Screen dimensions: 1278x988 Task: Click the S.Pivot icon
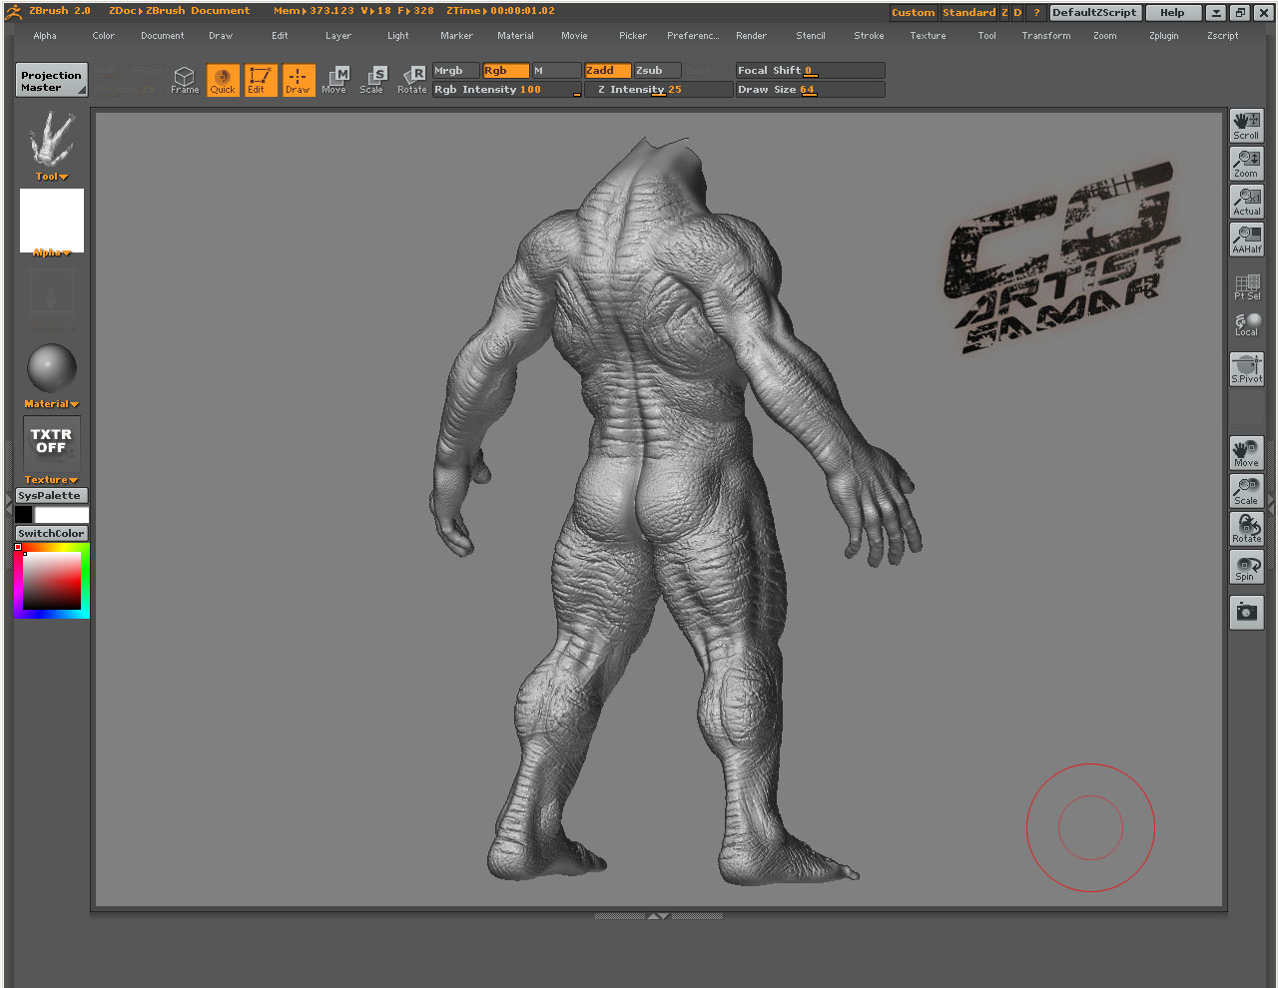[x=1246, y=369]
